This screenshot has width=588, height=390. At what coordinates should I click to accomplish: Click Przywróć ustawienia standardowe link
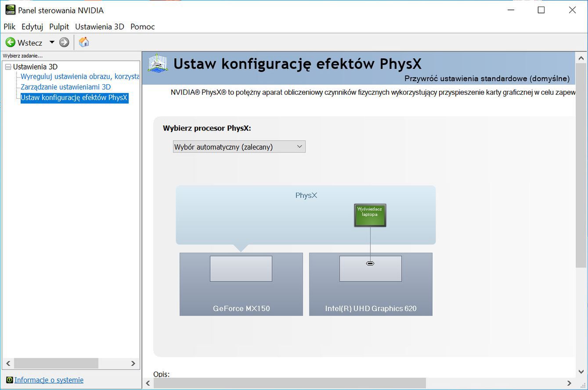pyautogui.click(x=487, y=79)
